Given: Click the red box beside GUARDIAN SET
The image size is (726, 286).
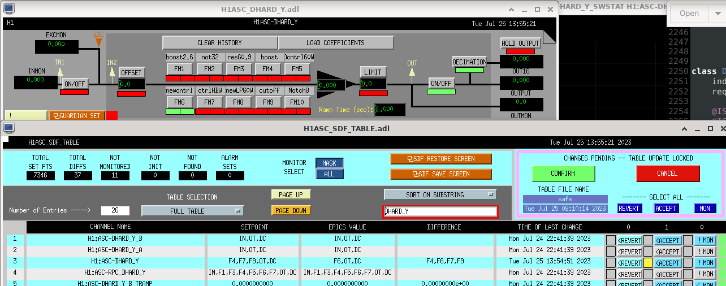Looking at the screenshot, I should [x=112, y=115].
